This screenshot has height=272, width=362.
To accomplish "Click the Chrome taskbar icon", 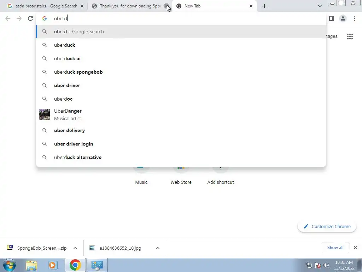I will point(75,265).
